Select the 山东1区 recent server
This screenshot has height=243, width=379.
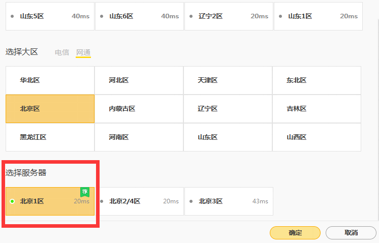click(x=318, y=16)
